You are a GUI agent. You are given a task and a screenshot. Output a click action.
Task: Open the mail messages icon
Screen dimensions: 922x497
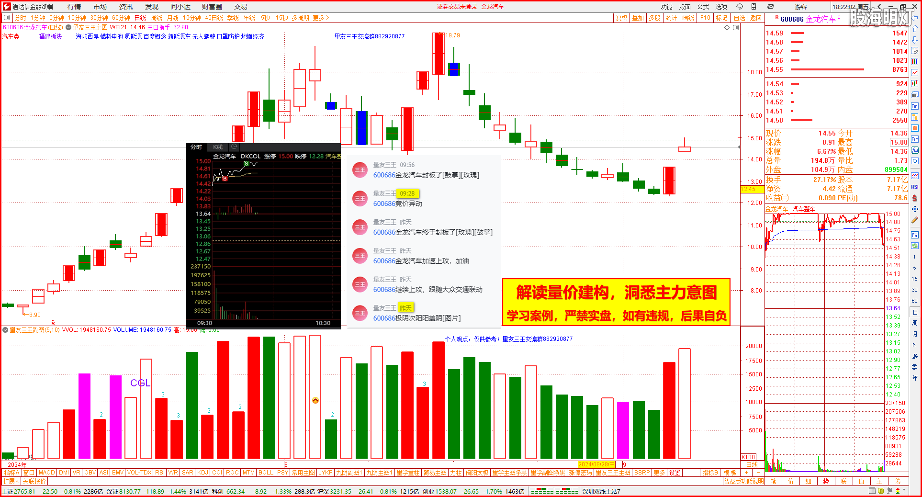(770, 7)
